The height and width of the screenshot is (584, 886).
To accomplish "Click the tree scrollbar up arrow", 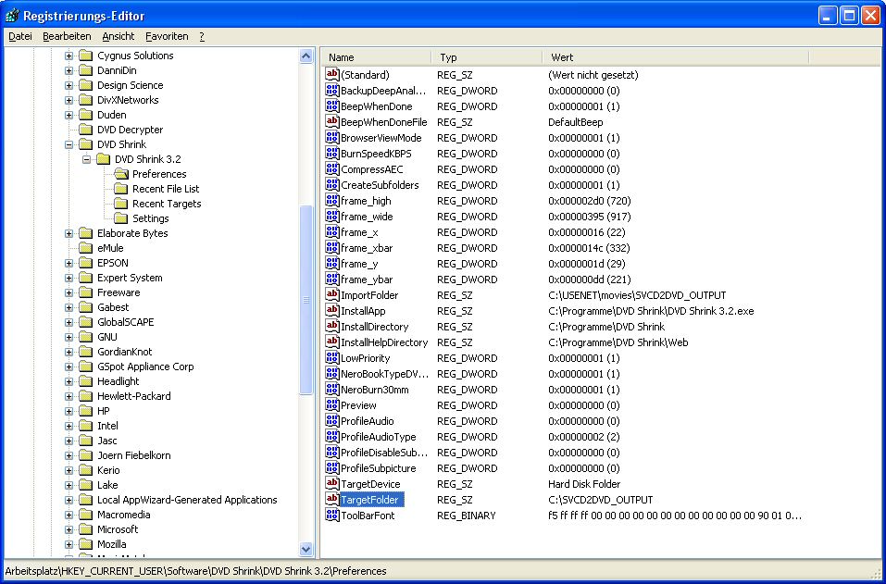I will click(306, 56).
